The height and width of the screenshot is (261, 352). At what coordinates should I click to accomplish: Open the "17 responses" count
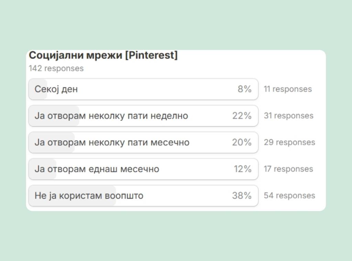click(x=288, y=169)
